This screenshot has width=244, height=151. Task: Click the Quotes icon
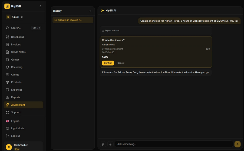coord(7,60)
